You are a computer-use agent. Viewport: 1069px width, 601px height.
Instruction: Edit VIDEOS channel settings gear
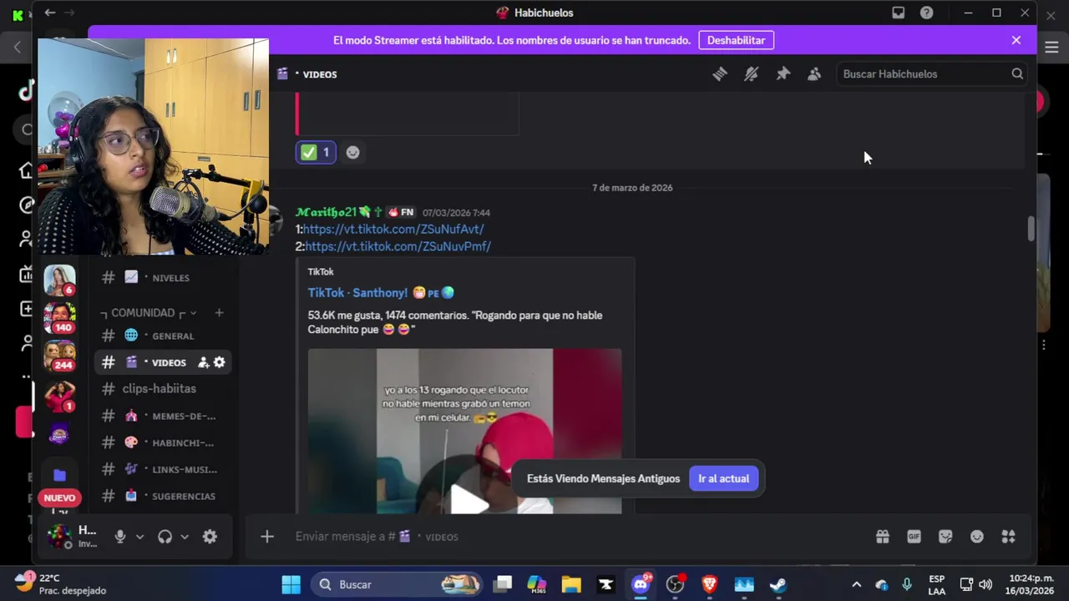point(219,362)
